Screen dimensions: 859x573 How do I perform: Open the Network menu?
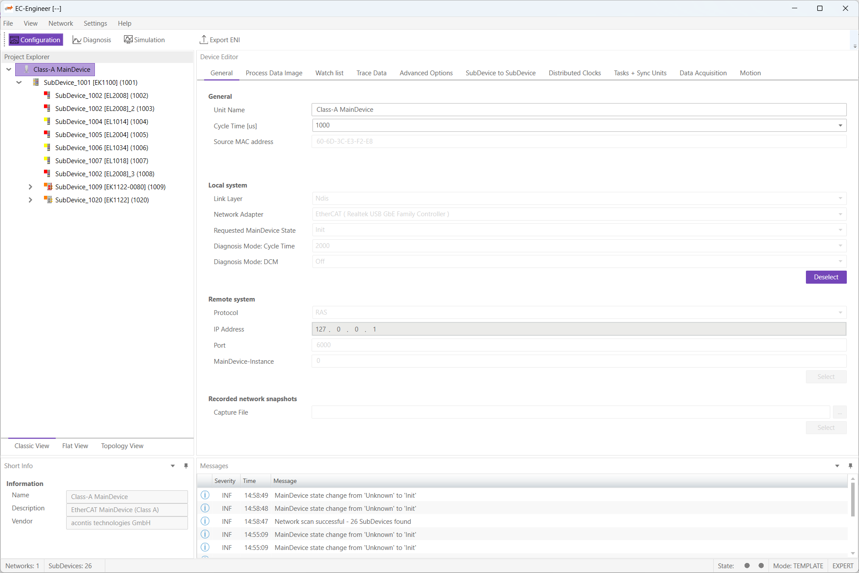click(x=60, y=23)
